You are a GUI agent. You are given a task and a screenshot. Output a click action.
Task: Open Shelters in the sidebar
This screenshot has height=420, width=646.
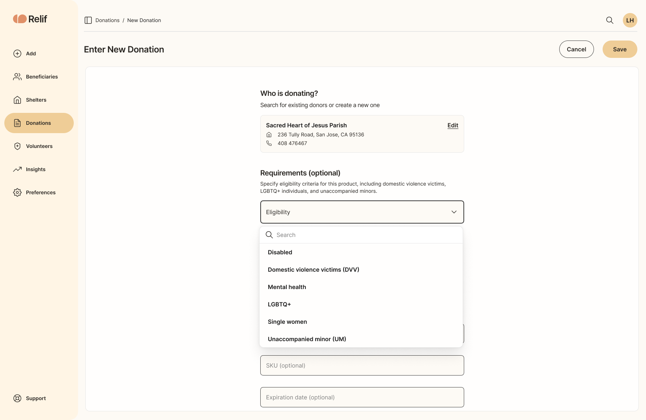point(36,100)
